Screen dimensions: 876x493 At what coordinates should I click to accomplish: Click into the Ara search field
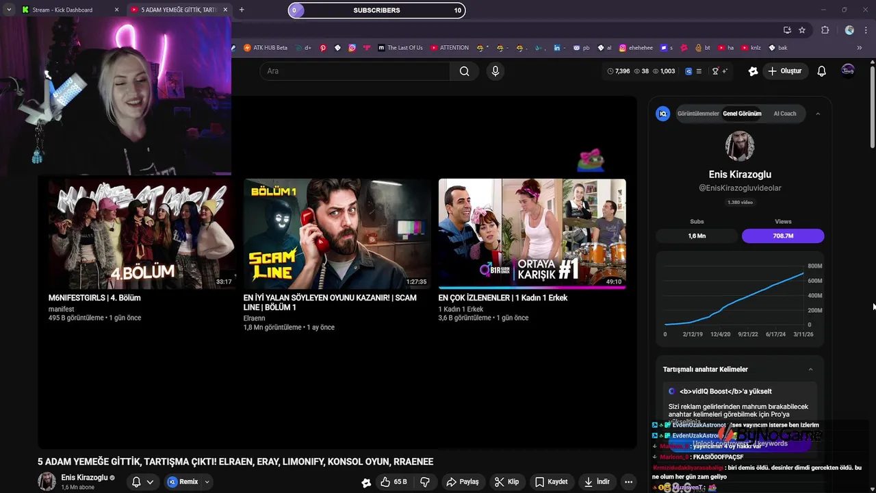[355, 71]
